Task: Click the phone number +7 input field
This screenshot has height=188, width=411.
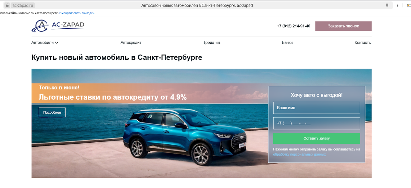Action: [316, 123]
